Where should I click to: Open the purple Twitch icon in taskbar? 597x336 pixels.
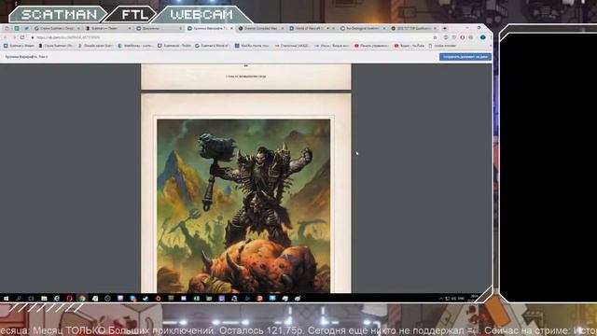click(x=222, y=299)
